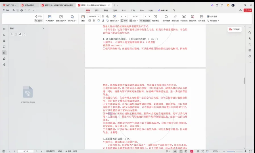Select the Hand (手型) tool
This screenshot has height=153, width=255.
click(38, 16)
